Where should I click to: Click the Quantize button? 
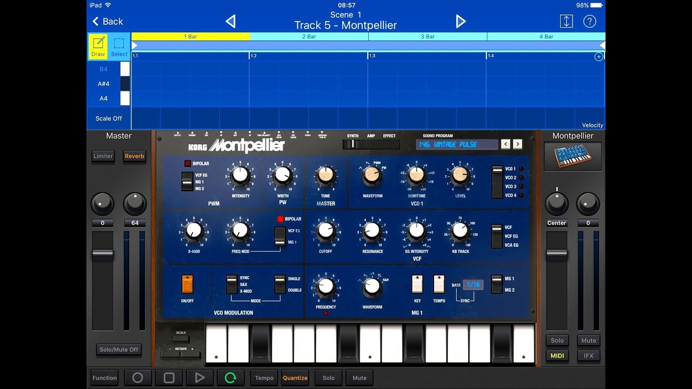(295, 378)
